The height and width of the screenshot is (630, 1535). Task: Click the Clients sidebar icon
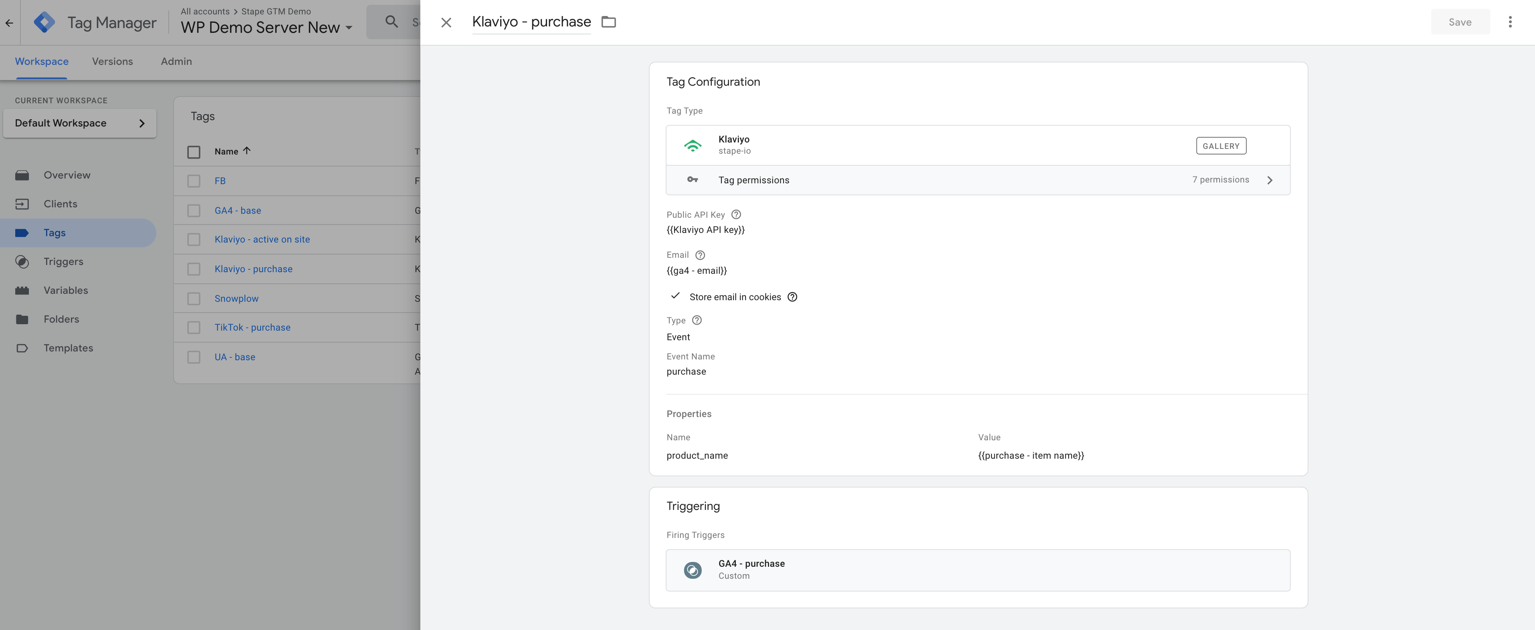[22, 204]
